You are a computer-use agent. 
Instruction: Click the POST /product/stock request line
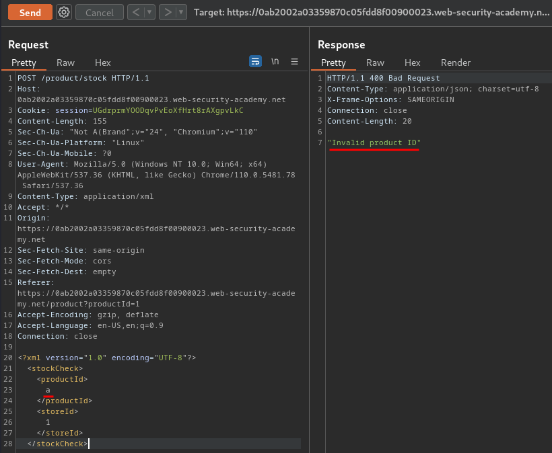point(83,78)
